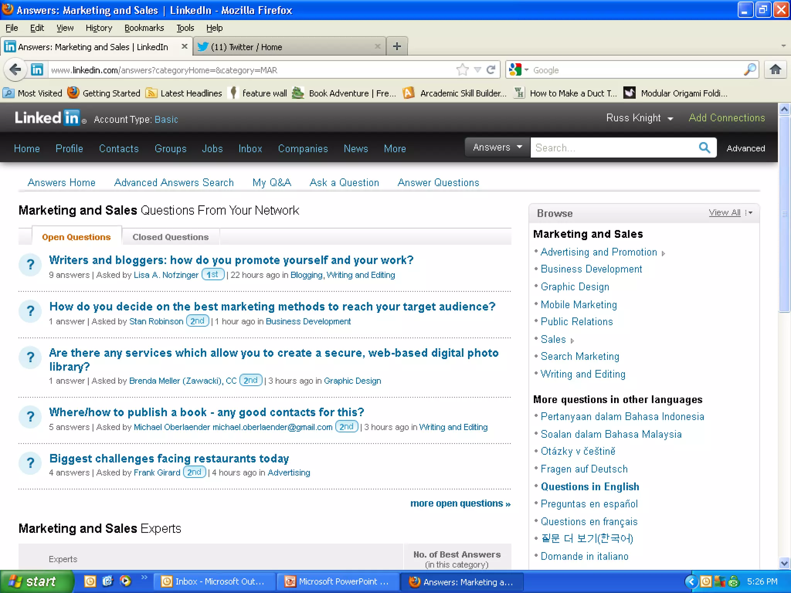The width and height of the screenshot is (791, 593).
Task: Click the Firefox back arrow button
Action: pos(15,70)
